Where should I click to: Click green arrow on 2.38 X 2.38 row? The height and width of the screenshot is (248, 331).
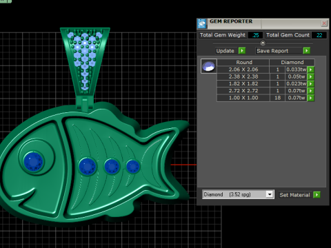coord(311,76)
